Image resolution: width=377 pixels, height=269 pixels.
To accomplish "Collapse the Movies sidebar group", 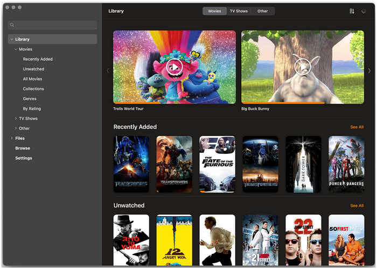I will (x=16, y=49).
